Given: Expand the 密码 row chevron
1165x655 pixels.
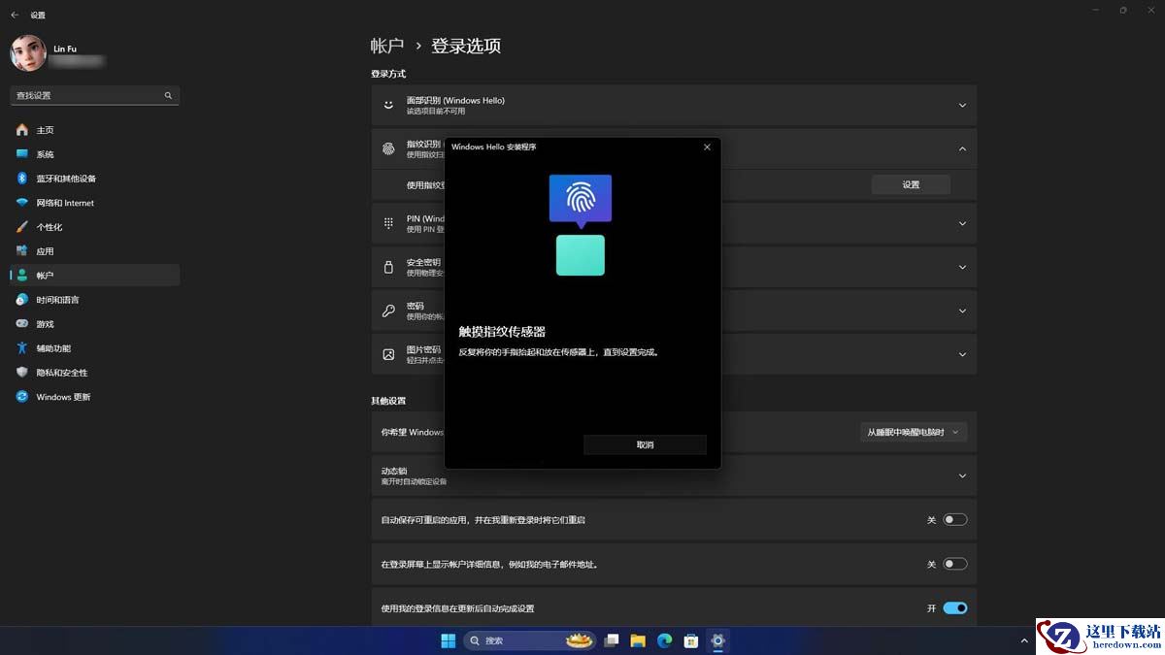Looking at the screenshot, I should click(x=962, y=311).
